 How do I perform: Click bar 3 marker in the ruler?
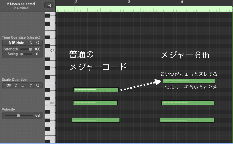(x=129, y=2)
